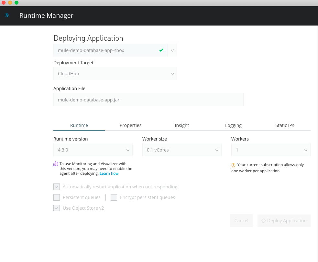Screen dimensions: 318x262
Task: Open the Workers count dropdown
Action: (x=271, y=150)
